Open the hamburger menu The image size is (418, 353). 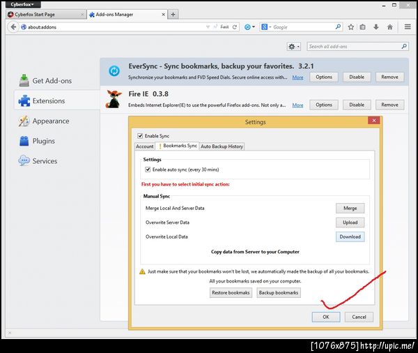[408, 27]
